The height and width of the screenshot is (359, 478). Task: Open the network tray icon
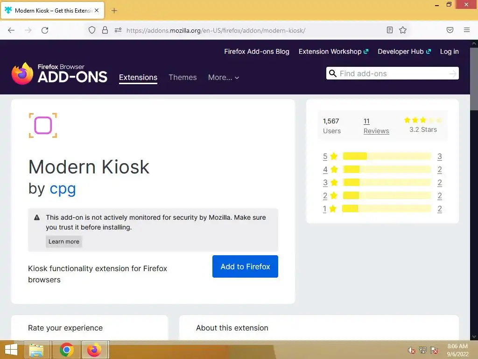tap(423, 350)
